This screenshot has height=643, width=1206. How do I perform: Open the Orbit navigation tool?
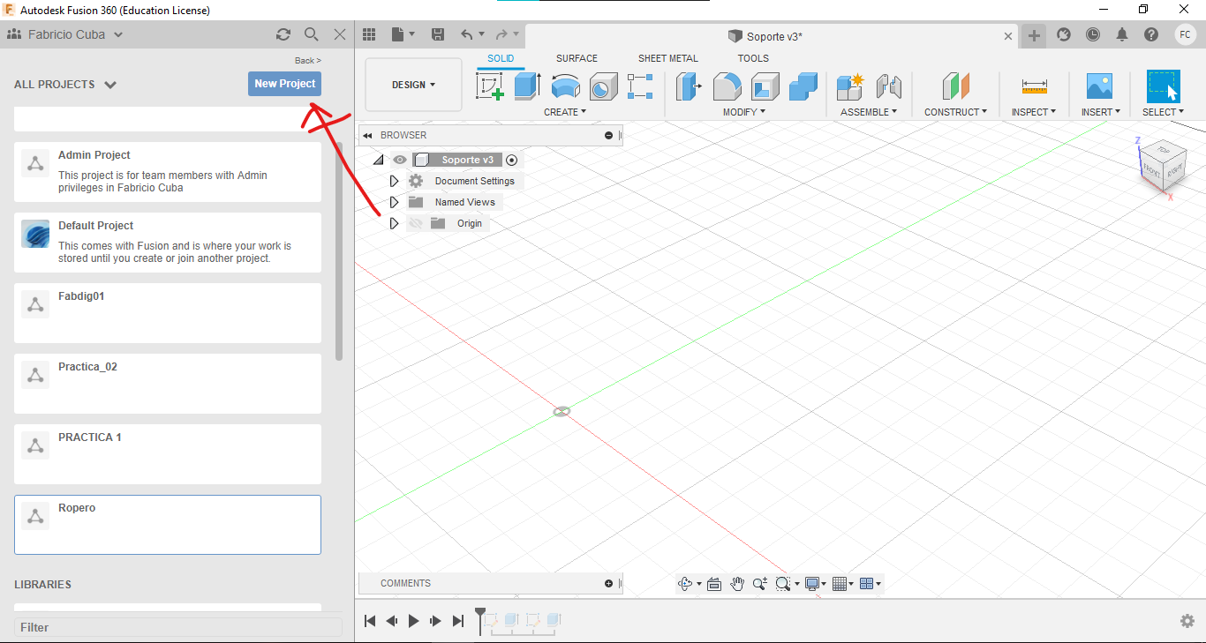click(685, 584)
